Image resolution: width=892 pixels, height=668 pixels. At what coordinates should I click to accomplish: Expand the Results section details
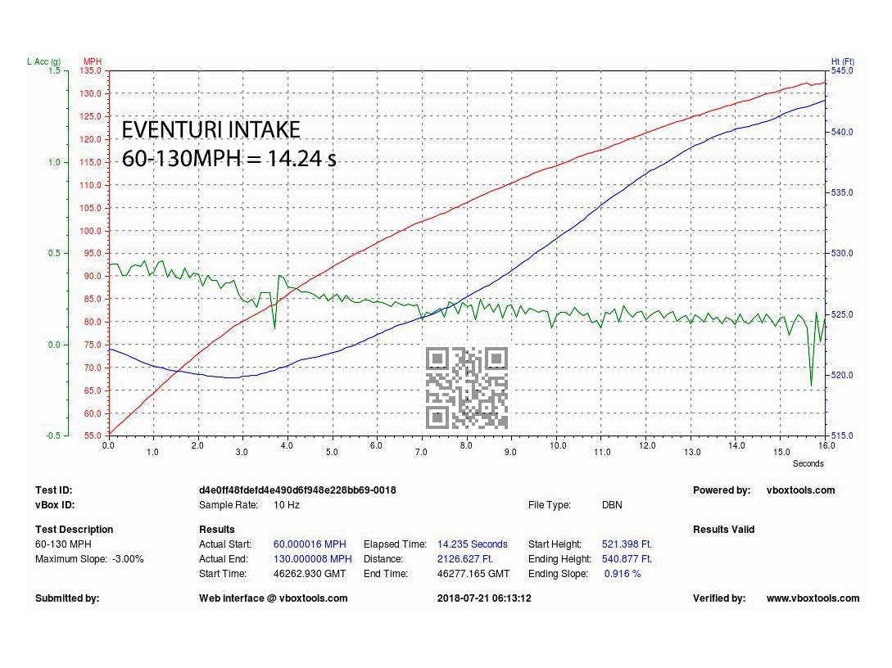tap(216, 530)
